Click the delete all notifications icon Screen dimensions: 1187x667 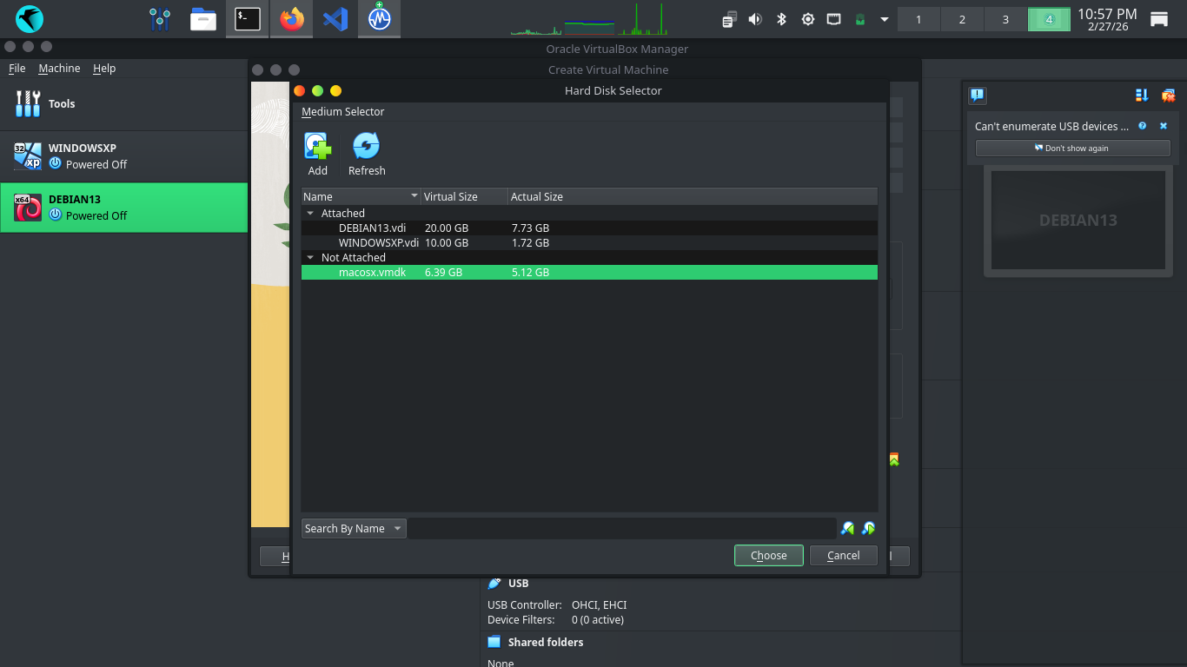[x=1168, y=96]
